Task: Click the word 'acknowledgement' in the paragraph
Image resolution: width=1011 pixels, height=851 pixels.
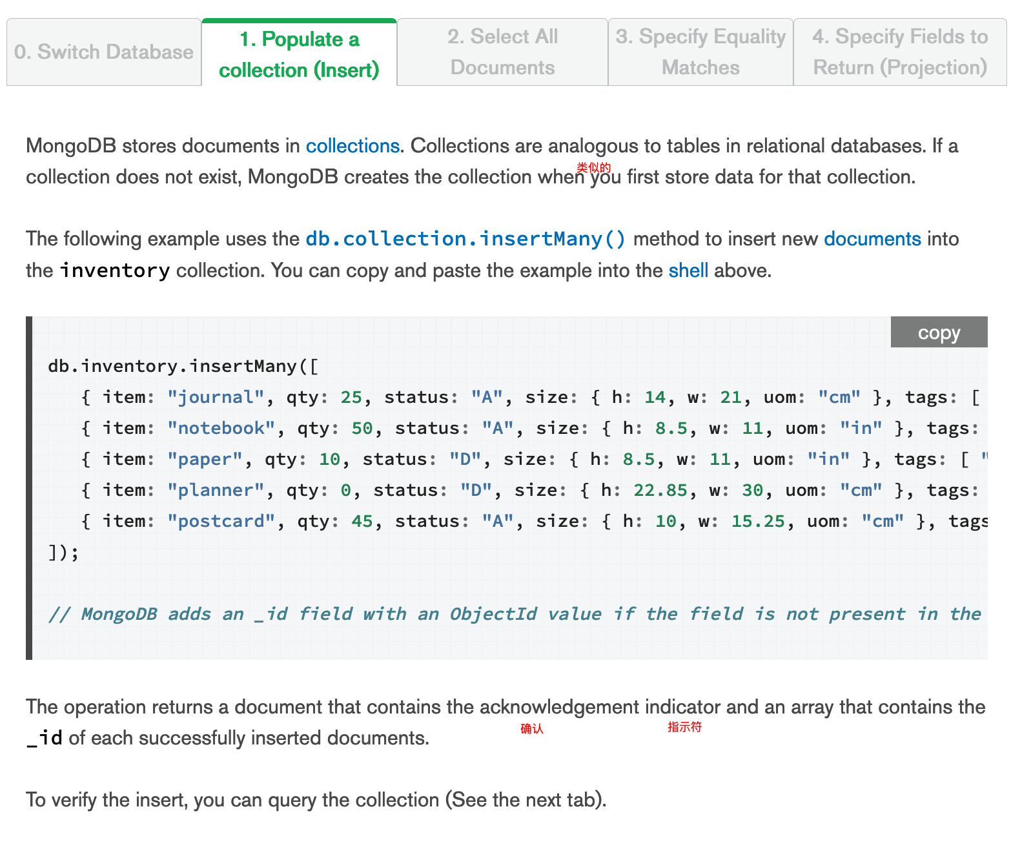Action: click(559, 707)
